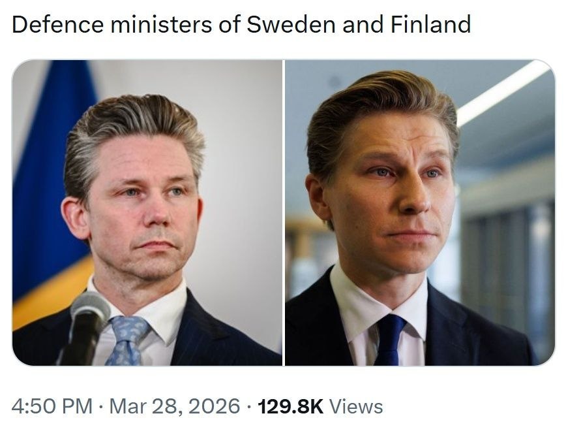
Task: Click the word "Views" below the photos
Action: click(356, 406)
